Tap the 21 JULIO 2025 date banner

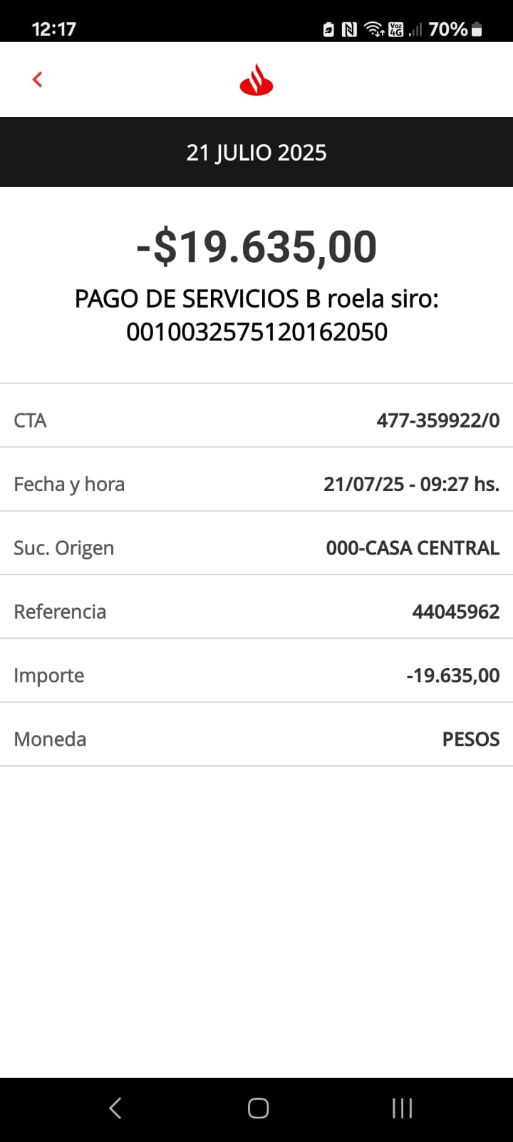pyautogui.click(x=256, y=152)
